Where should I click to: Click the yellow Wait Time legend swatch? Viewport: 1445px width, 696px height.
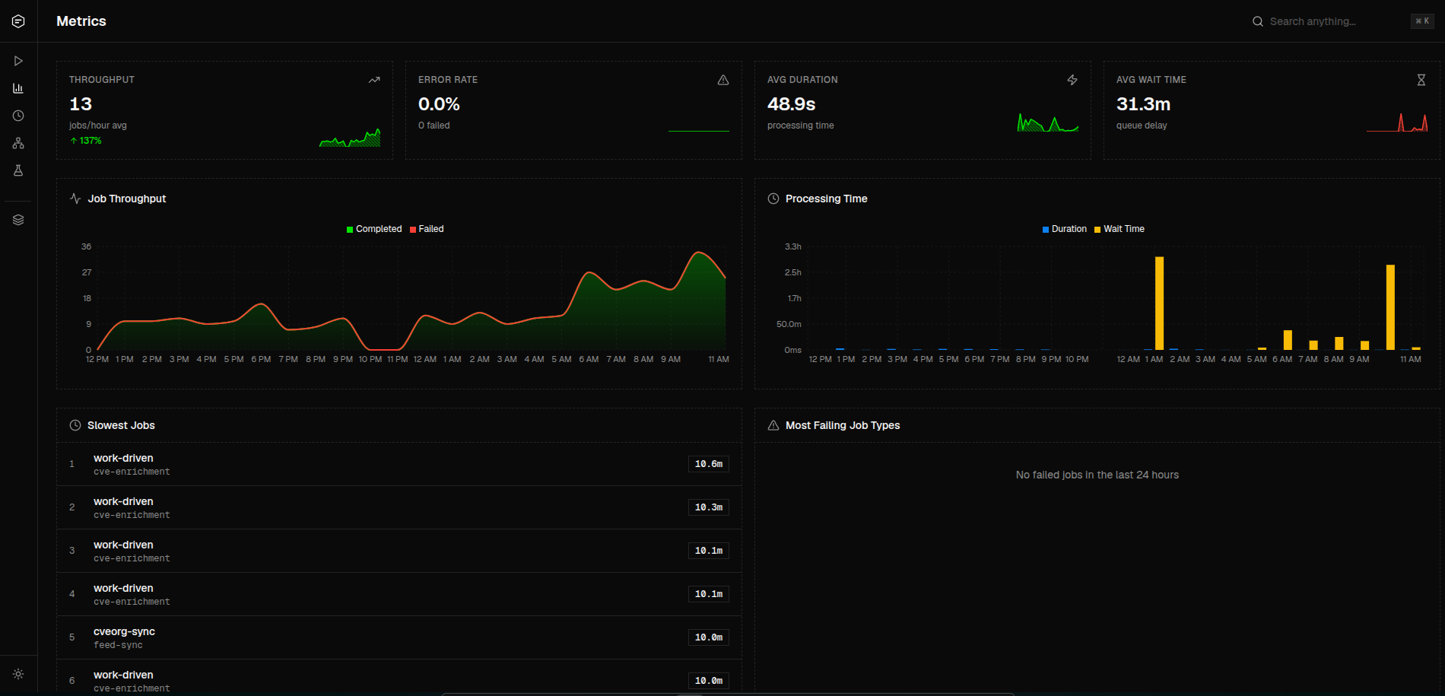[1097, 230]
